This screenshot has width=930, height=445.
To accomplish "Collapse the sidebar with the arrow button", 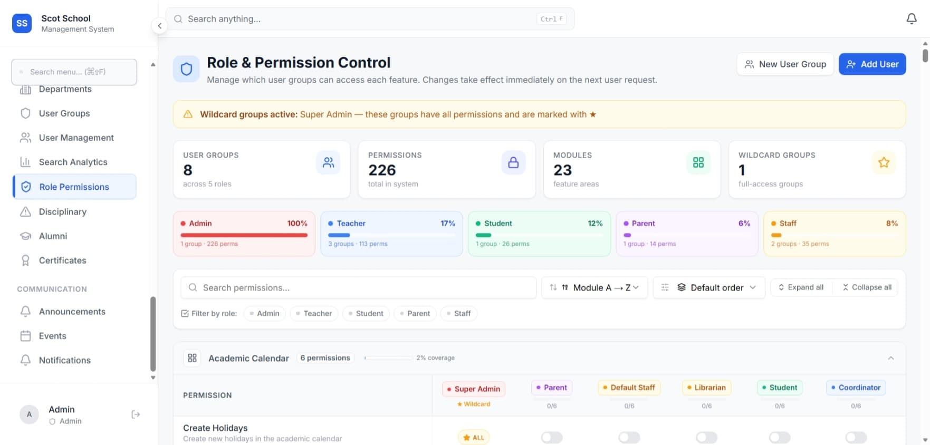I will (159, 25).
